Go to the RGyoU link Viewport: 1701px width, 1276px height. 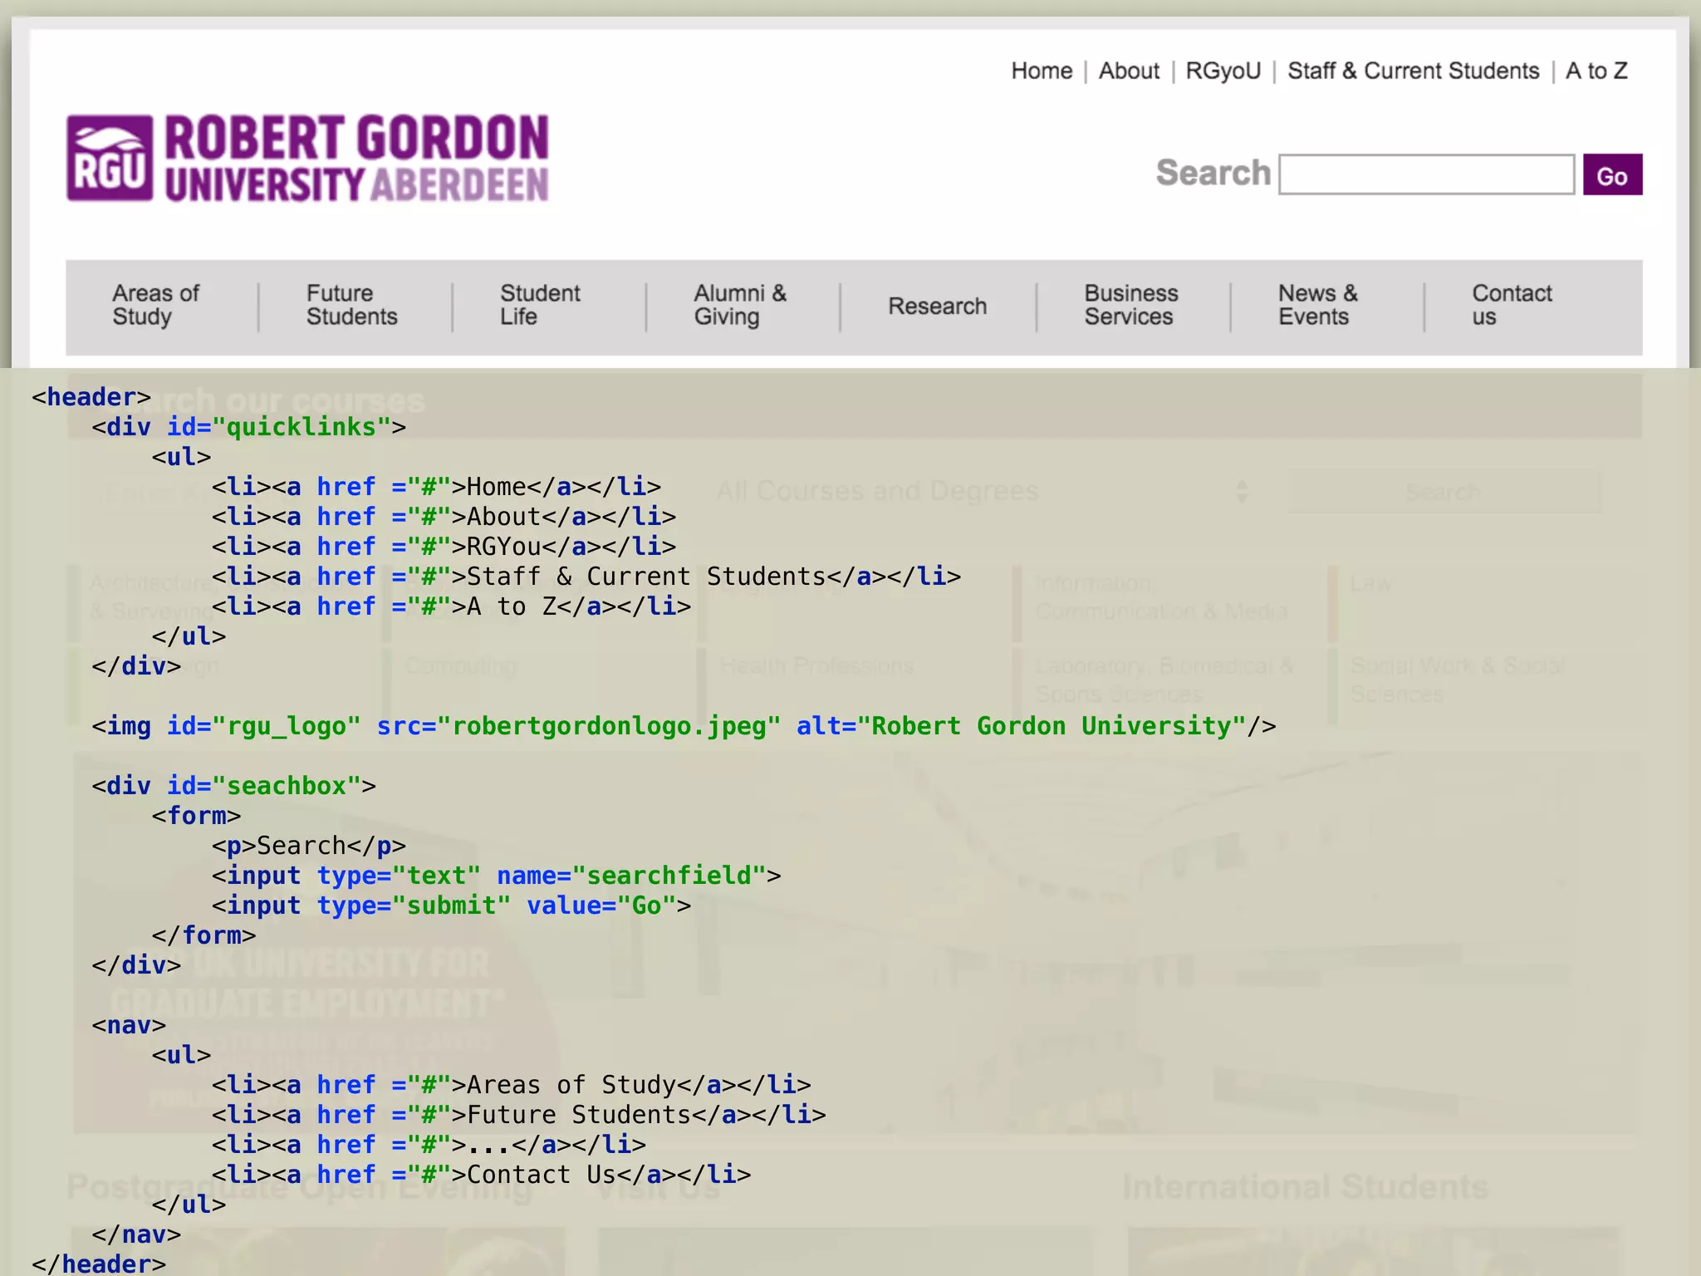click(x=1223, y=71)
